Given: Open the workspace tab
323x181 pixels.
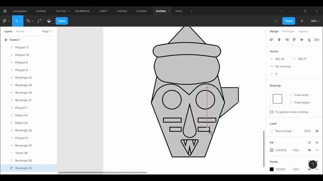Looking at the screenshot, I should (x=20, y=11).
